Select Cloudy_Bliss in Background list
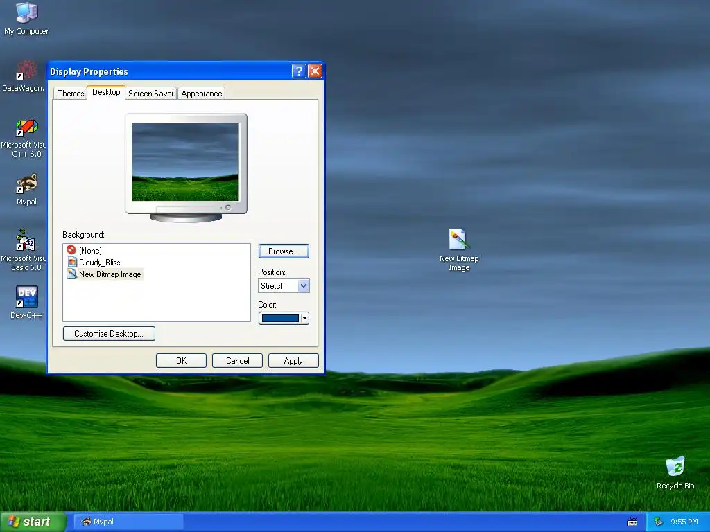 tap(100, 263)
